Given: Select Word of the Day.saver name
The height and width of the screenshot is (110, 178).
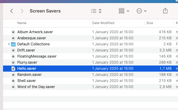Looking at the screenshot, I should (x=36, y=87).
